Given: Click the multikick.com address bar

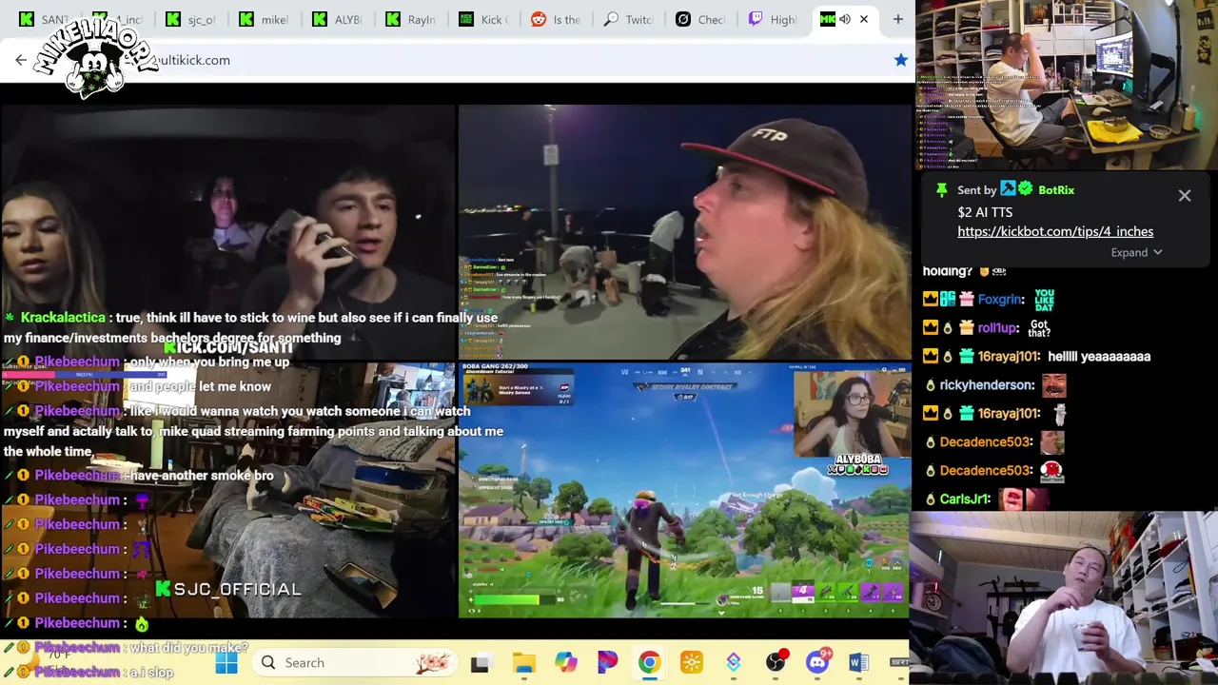Looking at the screenshot, I should click(x=457, y=60).
